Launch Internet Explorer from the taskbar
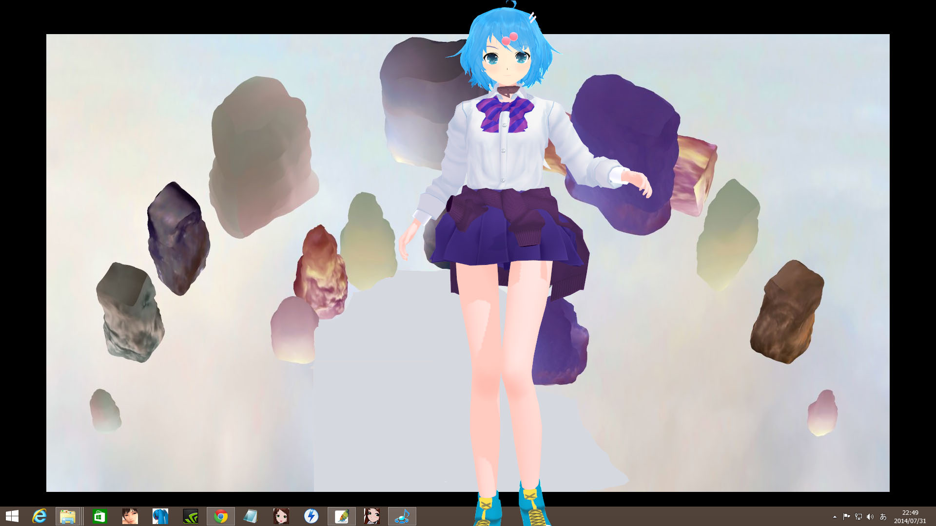 tap(39, 516)
